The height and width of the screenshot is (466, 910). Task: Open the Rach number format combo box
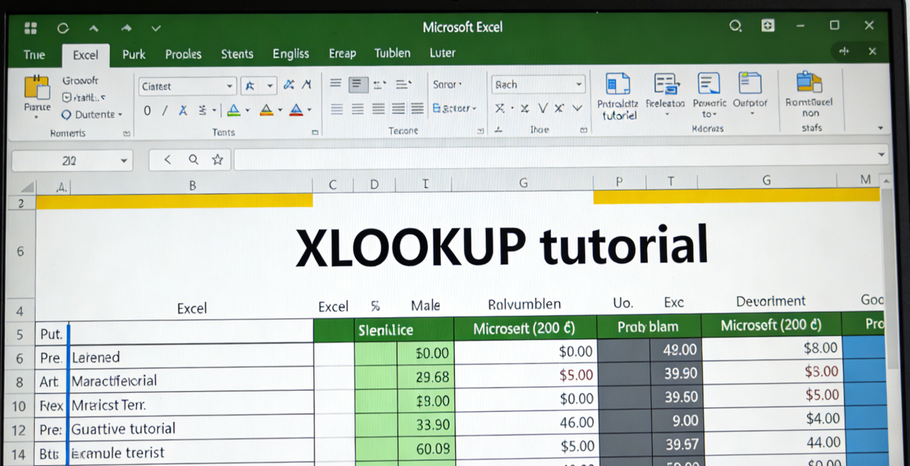point(538,85)
